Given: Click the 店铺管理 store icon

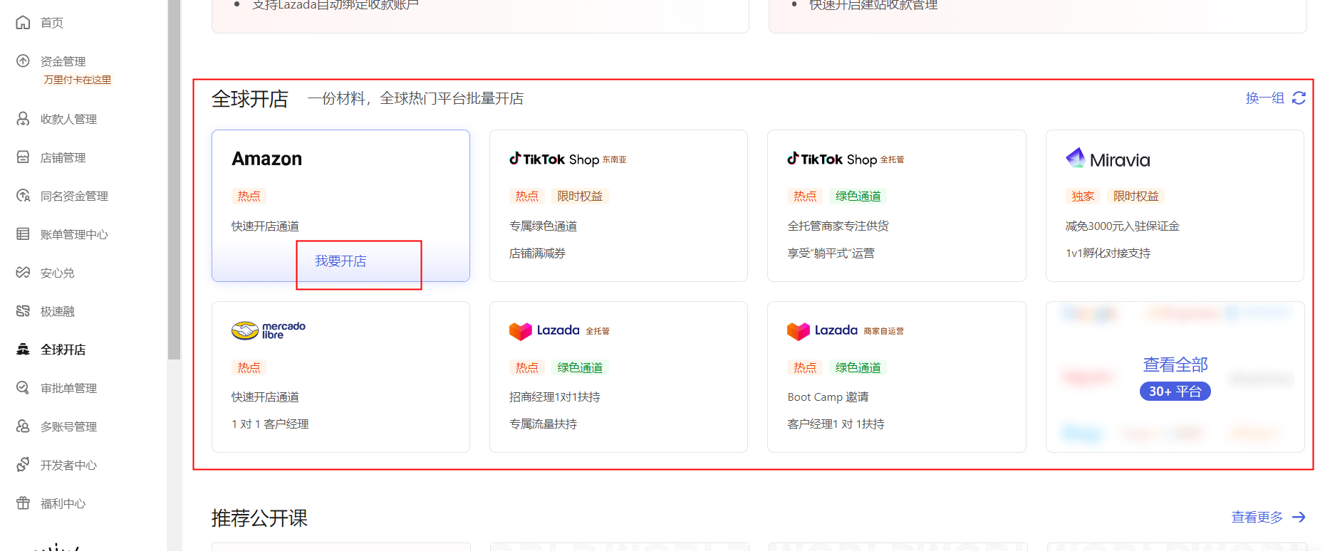Looking at the screenshot, I should (24, 157).
